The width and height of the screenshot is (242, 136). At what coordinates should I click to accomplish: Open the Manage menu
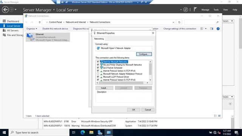click(205, 10)
